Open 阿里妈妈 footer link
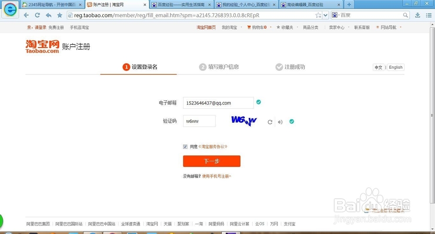 [216, 224]
